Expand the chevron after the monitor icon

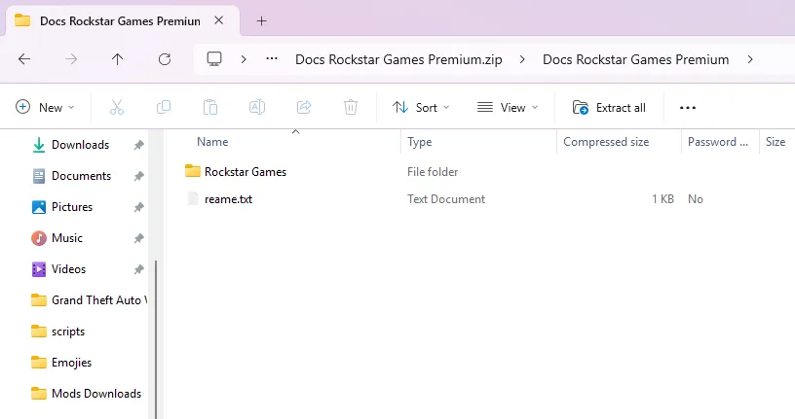tap(244, 59)
